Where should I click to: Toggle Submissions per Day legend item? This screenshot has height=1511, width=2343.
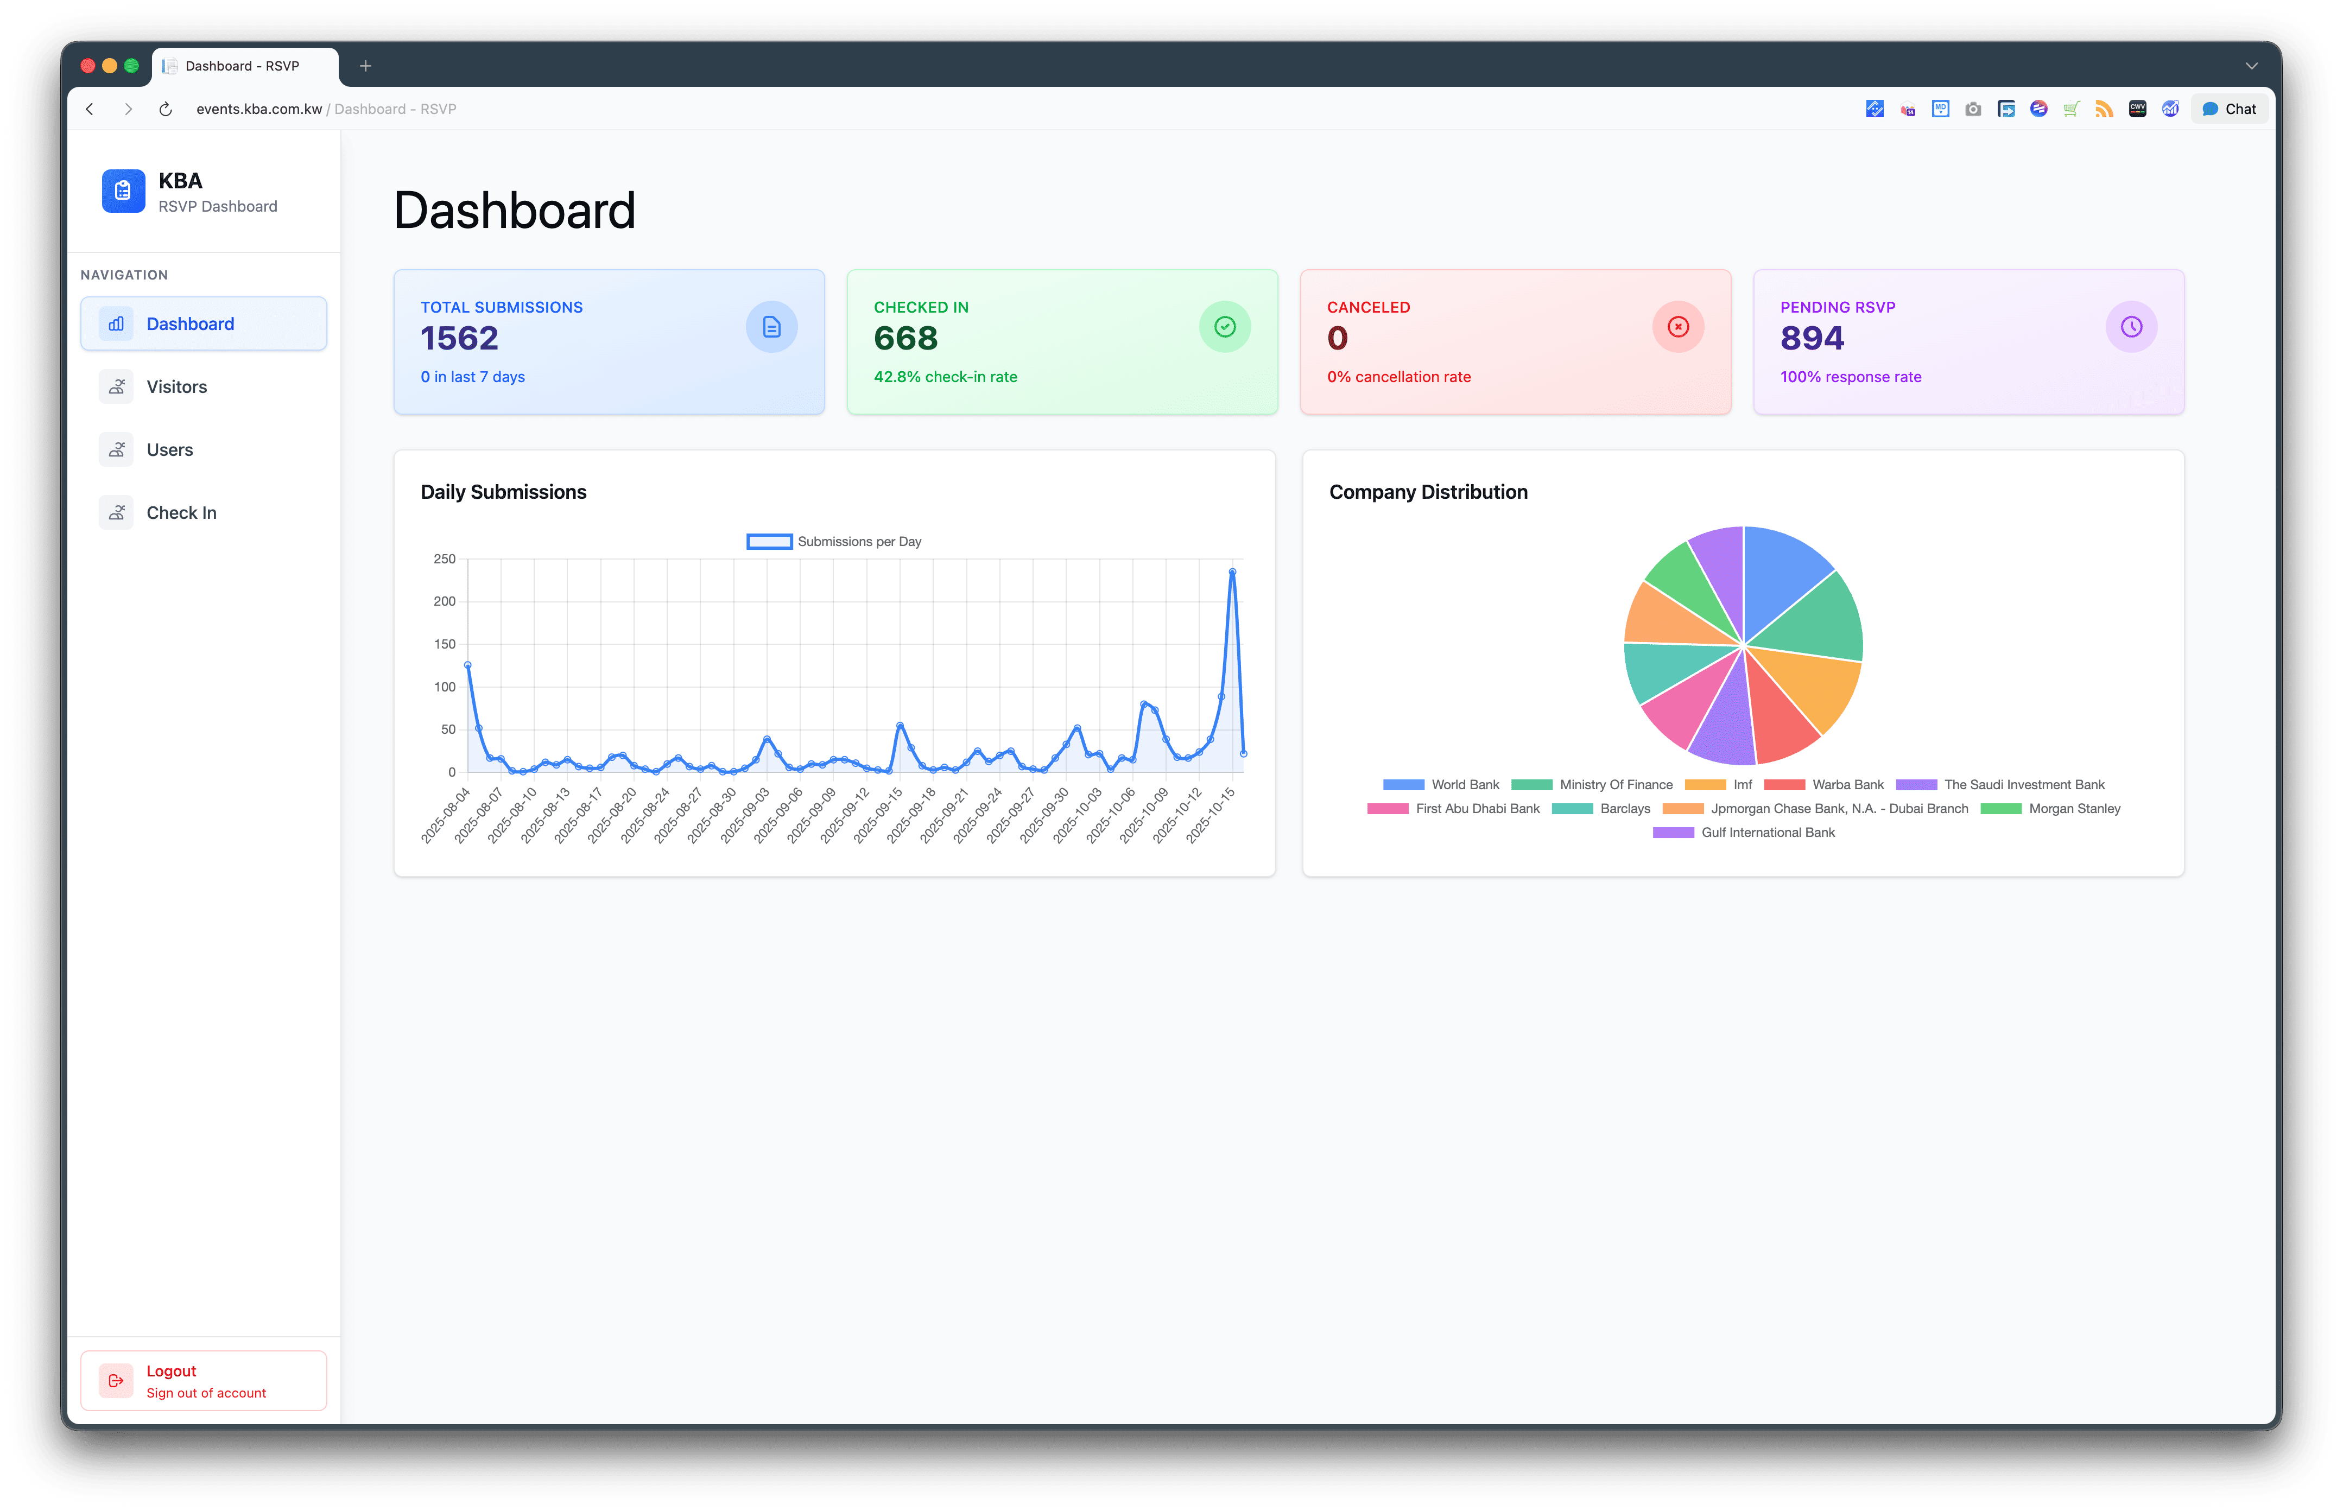(834, 542)
